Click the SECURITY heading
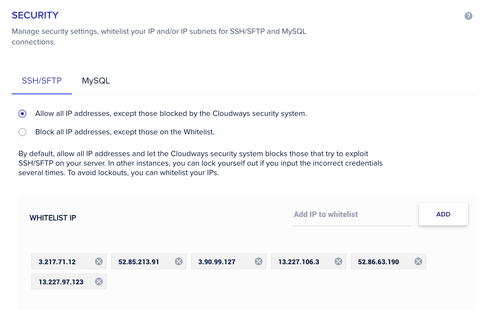Screen dimensions: 487x310 (35, 15)
